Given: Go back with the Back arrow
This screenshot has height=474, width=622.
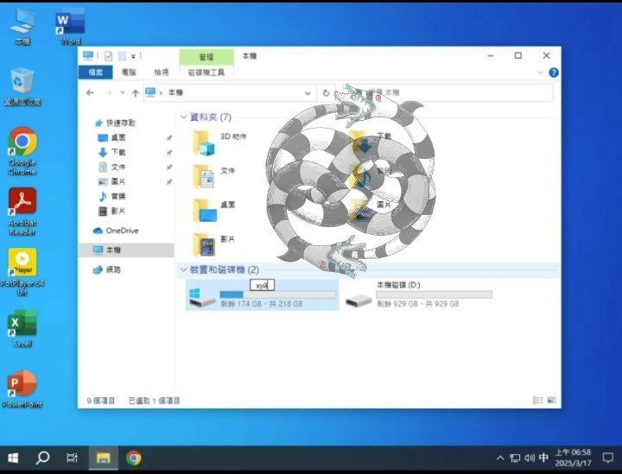Looking at the screenshot, I should point(90,92).
